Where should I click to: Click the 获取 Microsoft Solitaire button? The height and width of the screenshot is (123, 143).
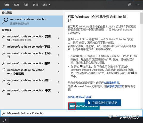pyautogui.click(x=84, y=106)
